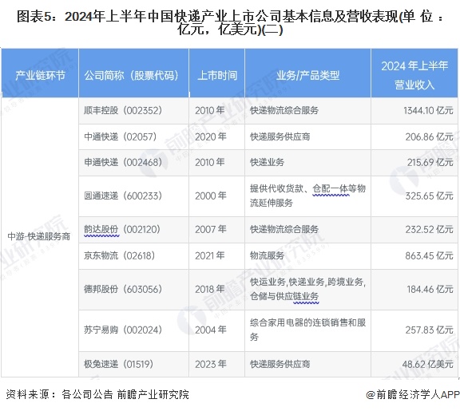Image resolution: width=460 pixels, height=411 pixels.
Task: Select the 苏宁易购（002024）cell
Action: coord(134,330)
